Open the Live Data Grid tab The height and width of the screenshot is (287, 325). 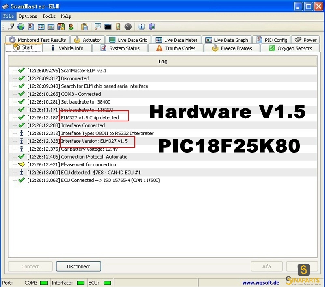point(128,40)
